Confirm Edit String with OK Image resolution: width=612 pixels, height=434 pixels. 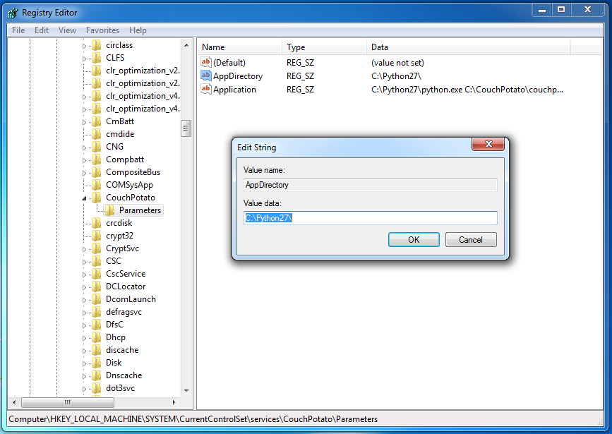click(x=414, y=240)
